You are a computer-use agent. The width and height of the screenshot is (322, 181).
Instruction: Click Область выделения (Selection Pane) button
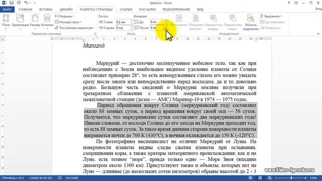pyautogui.click(x=251, y=22)
